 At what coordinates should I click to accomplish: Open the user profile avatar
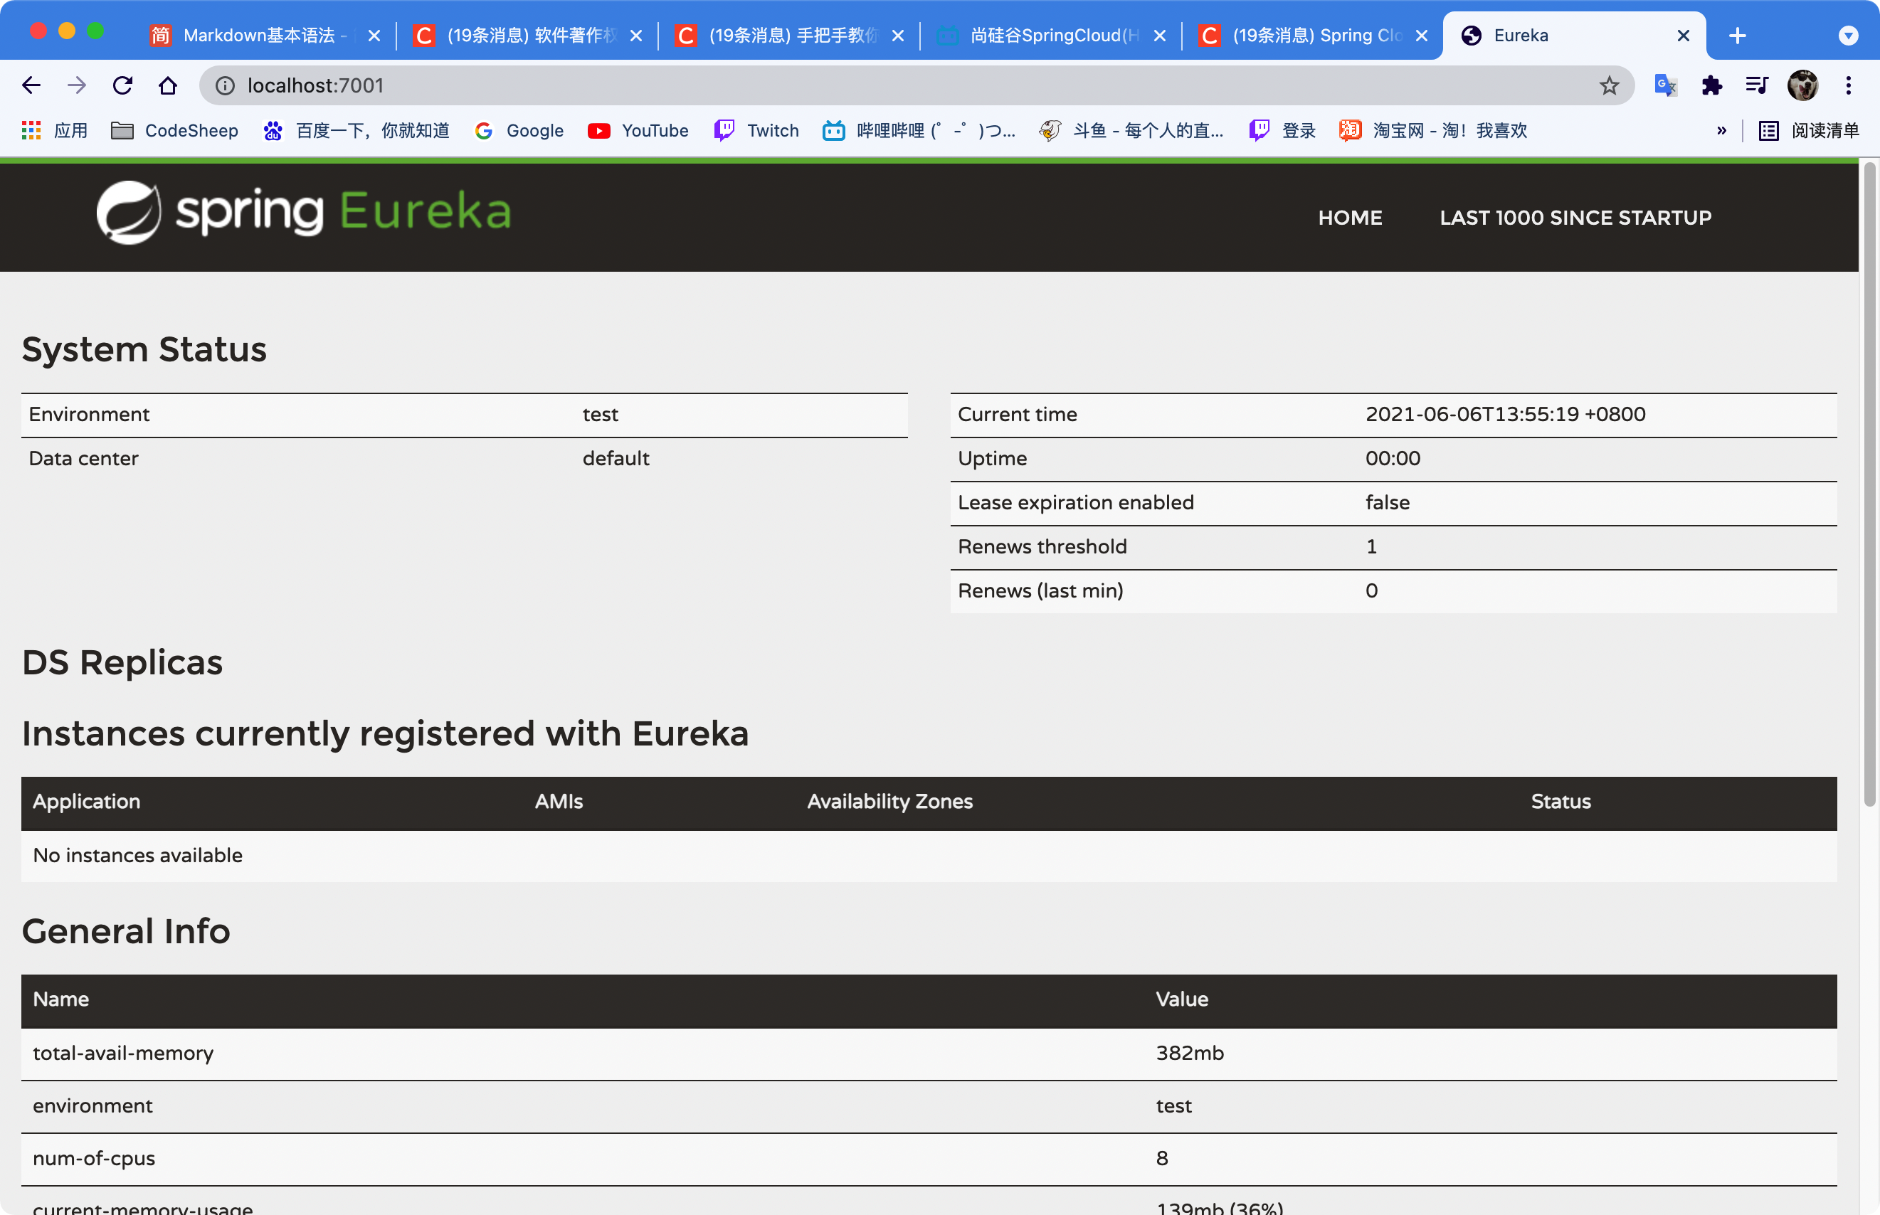point(1802,85)
